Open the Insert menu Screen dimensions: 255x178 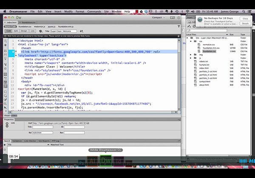[58, 11]
